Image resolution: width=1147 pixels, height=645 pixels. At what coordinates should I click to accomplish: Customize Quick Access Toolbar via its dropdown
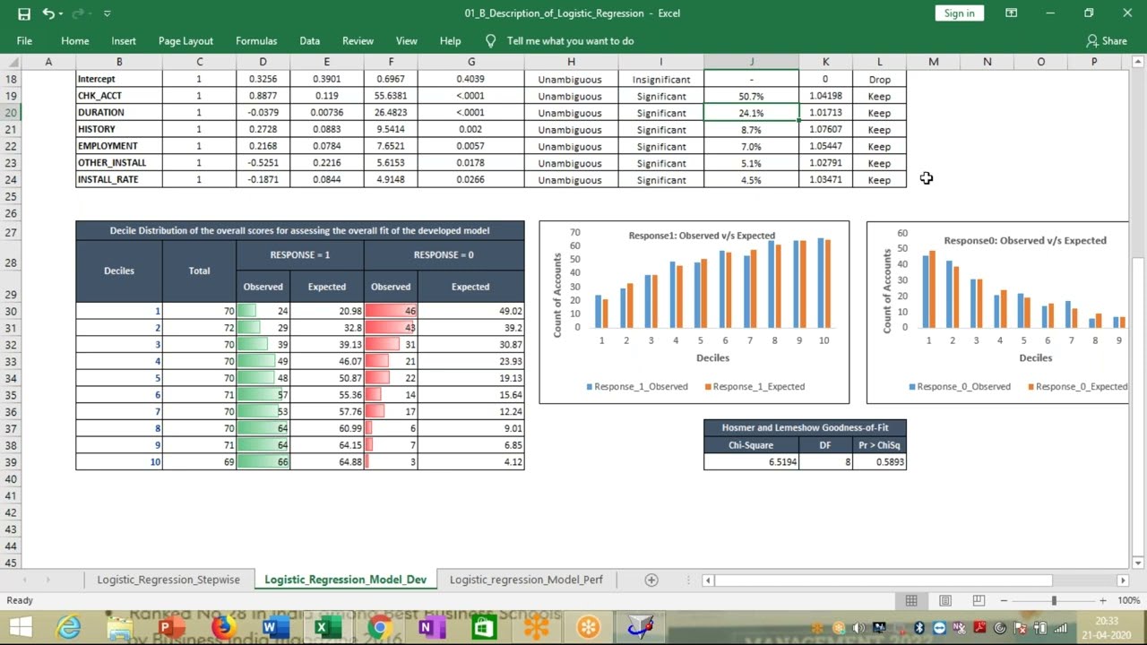click(x=107, y=13)
